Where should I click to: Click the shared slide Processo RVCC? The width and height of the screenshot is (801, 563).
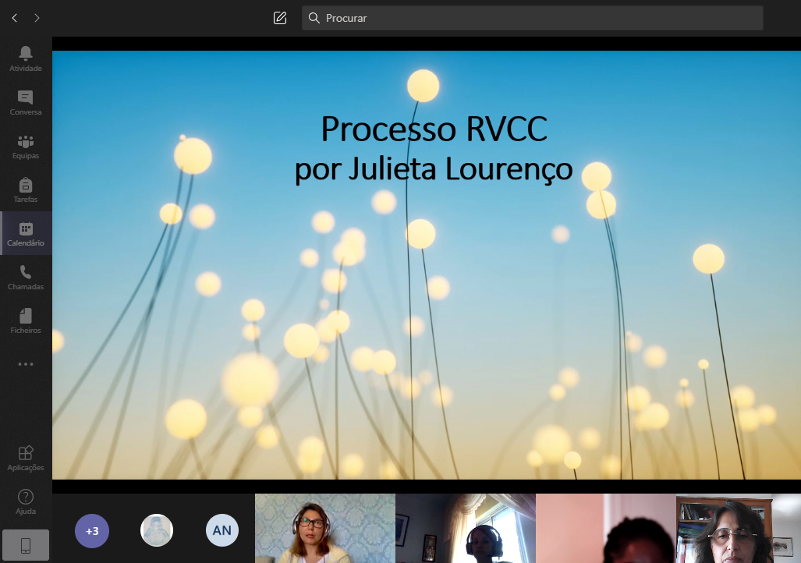click(x=427, y=264)
